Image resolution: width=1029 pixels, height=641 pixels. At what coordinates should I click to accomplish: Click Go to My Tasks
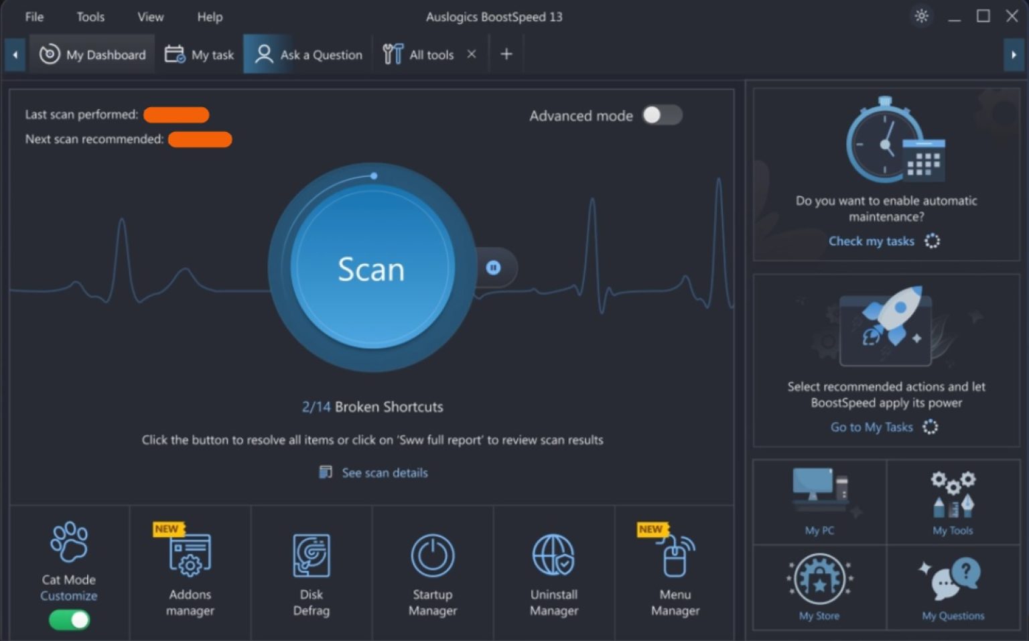coord(872,427)
